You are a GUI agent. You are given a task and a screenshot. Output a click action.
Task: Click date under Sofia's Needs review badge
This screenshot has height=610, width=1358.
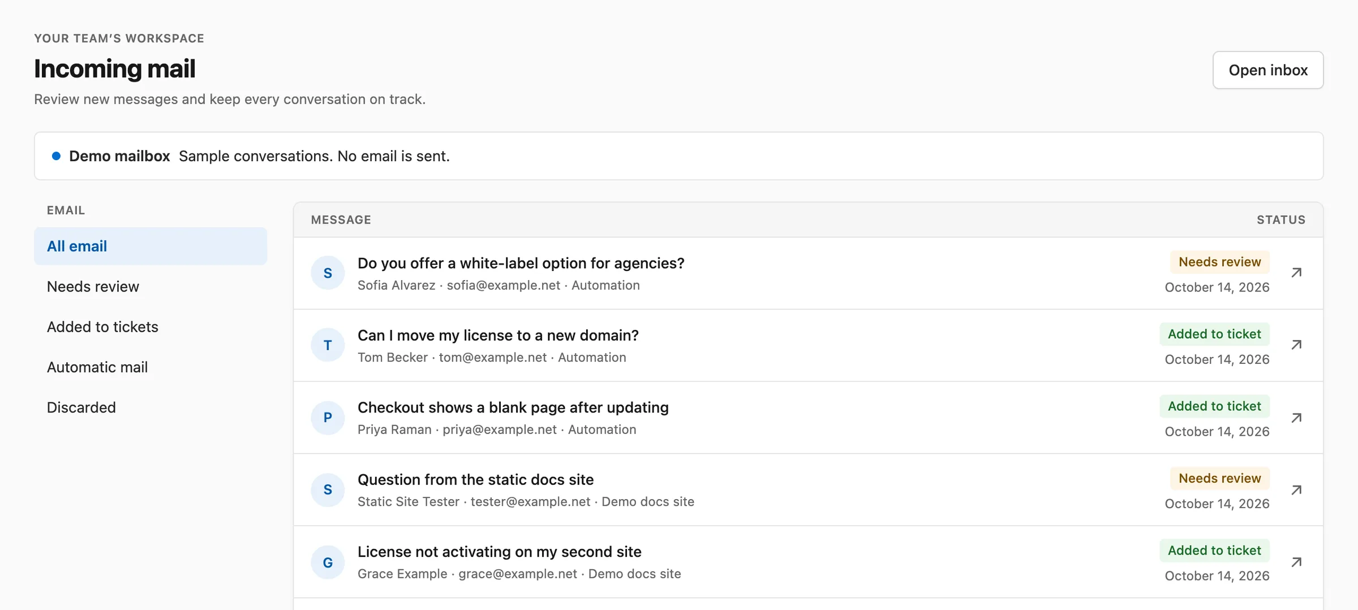pos(1217,287)
